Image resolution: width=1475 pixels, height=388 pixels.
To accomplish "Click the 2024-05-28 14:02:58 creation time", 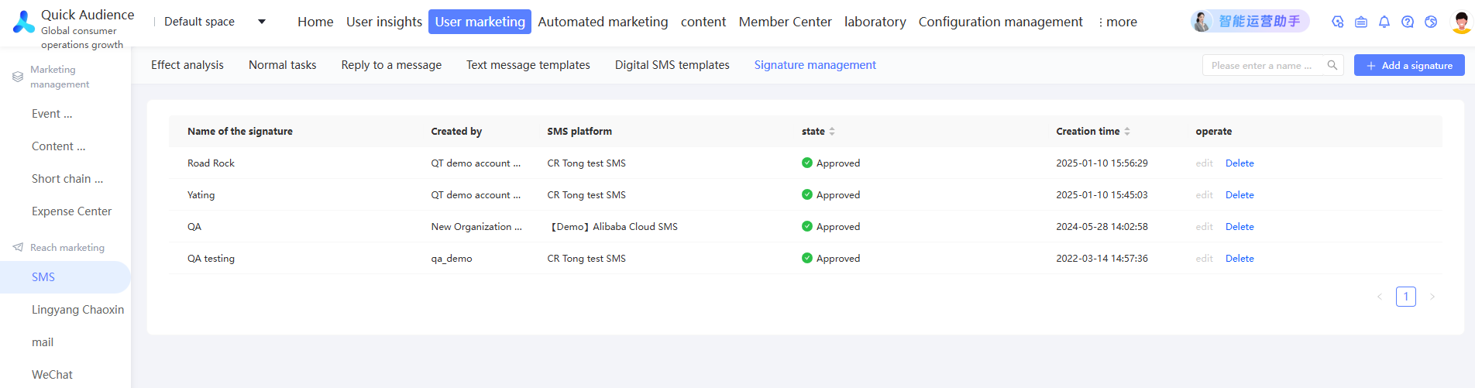I will point(1102,226).
